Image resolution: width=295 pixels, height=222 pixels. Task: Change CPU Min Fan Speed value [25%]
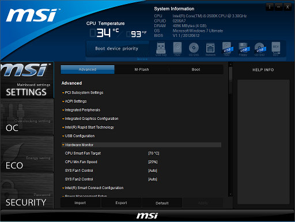153,162
